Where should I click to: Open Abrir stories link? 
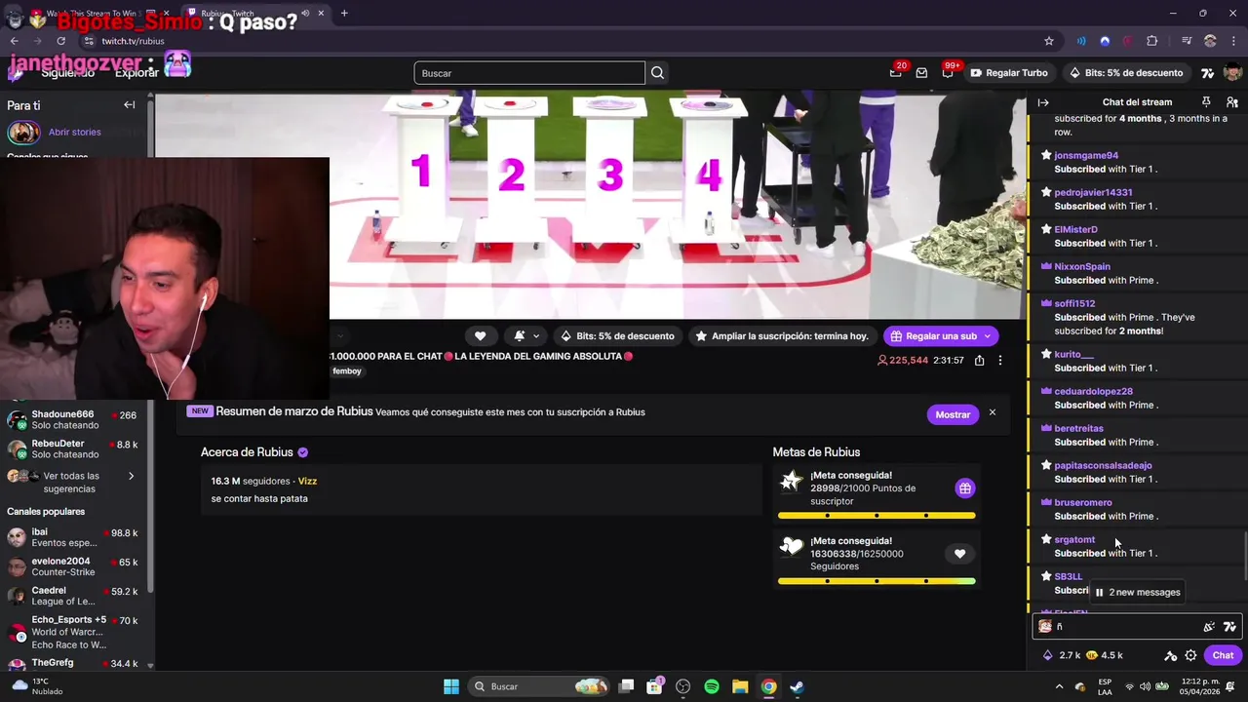coord(74,132)
